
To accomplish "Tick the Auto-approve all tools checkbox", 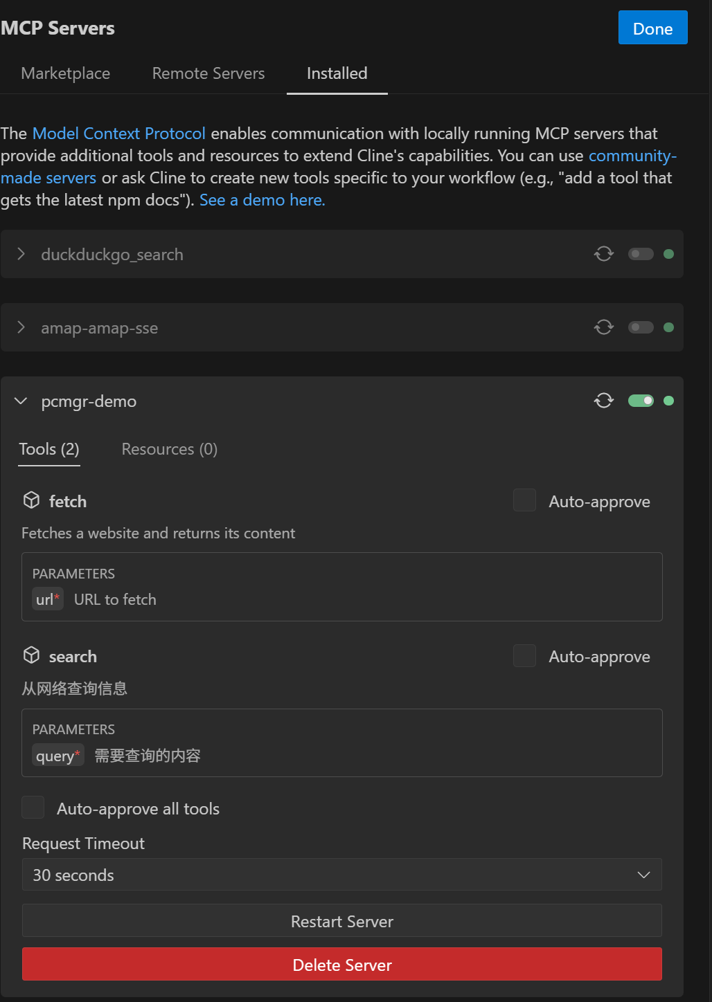I will tap(33, 808).
